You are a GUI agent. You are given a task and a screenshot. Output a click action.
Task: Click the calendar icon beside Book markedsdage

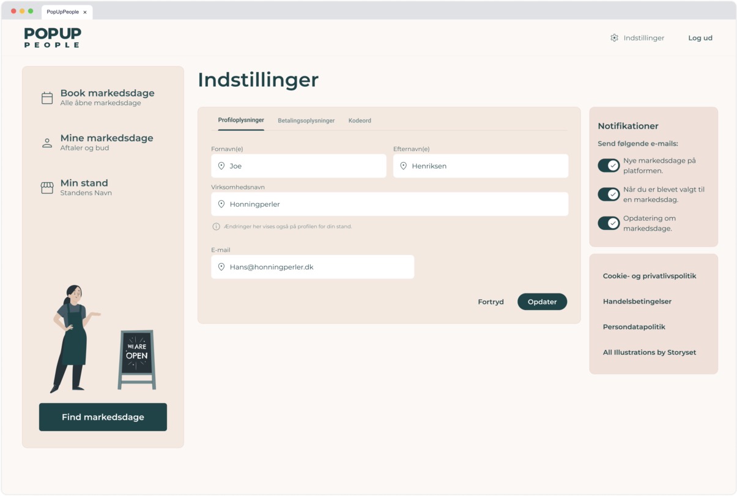47,98
